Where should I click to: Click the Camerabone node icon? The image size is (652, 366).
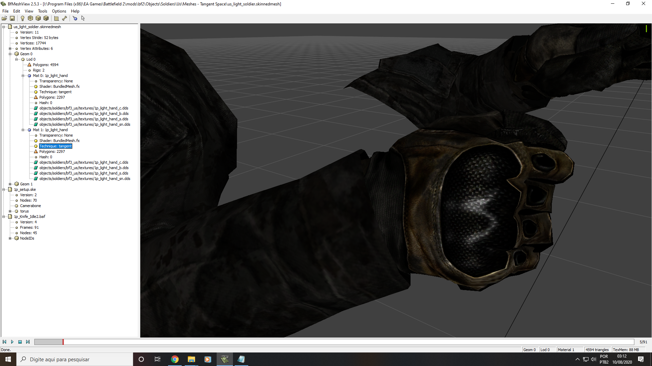pyautogui.click(x=17, y=206)
